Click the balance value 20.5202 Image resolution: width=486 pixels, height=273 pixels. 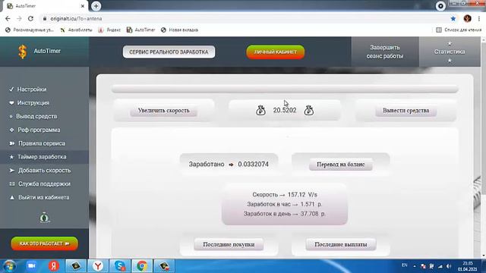(285, 110)
